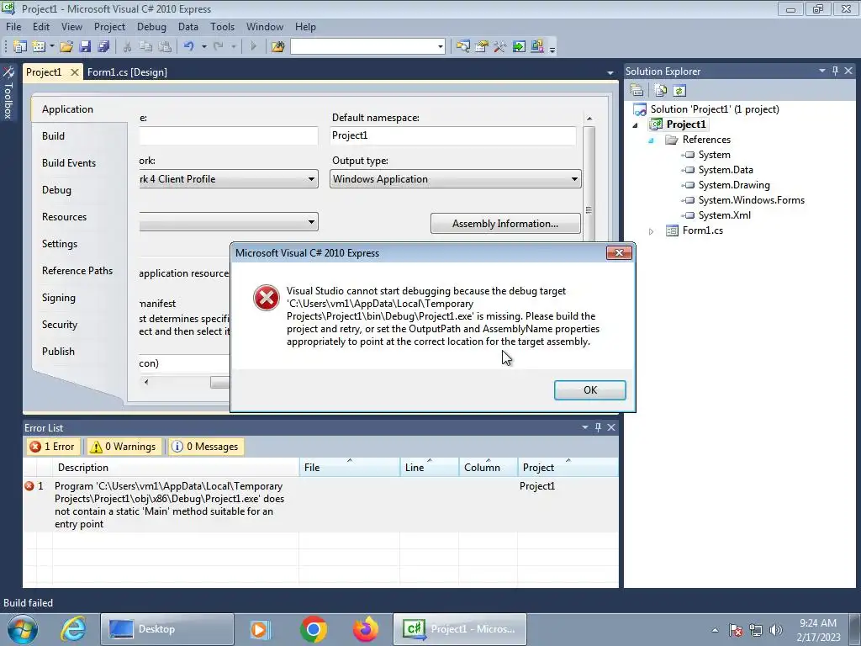Open the Undo history dropdown arrow
Image resolution: width=861 pixels, height=646 pixels.
[x=203, y=47]
